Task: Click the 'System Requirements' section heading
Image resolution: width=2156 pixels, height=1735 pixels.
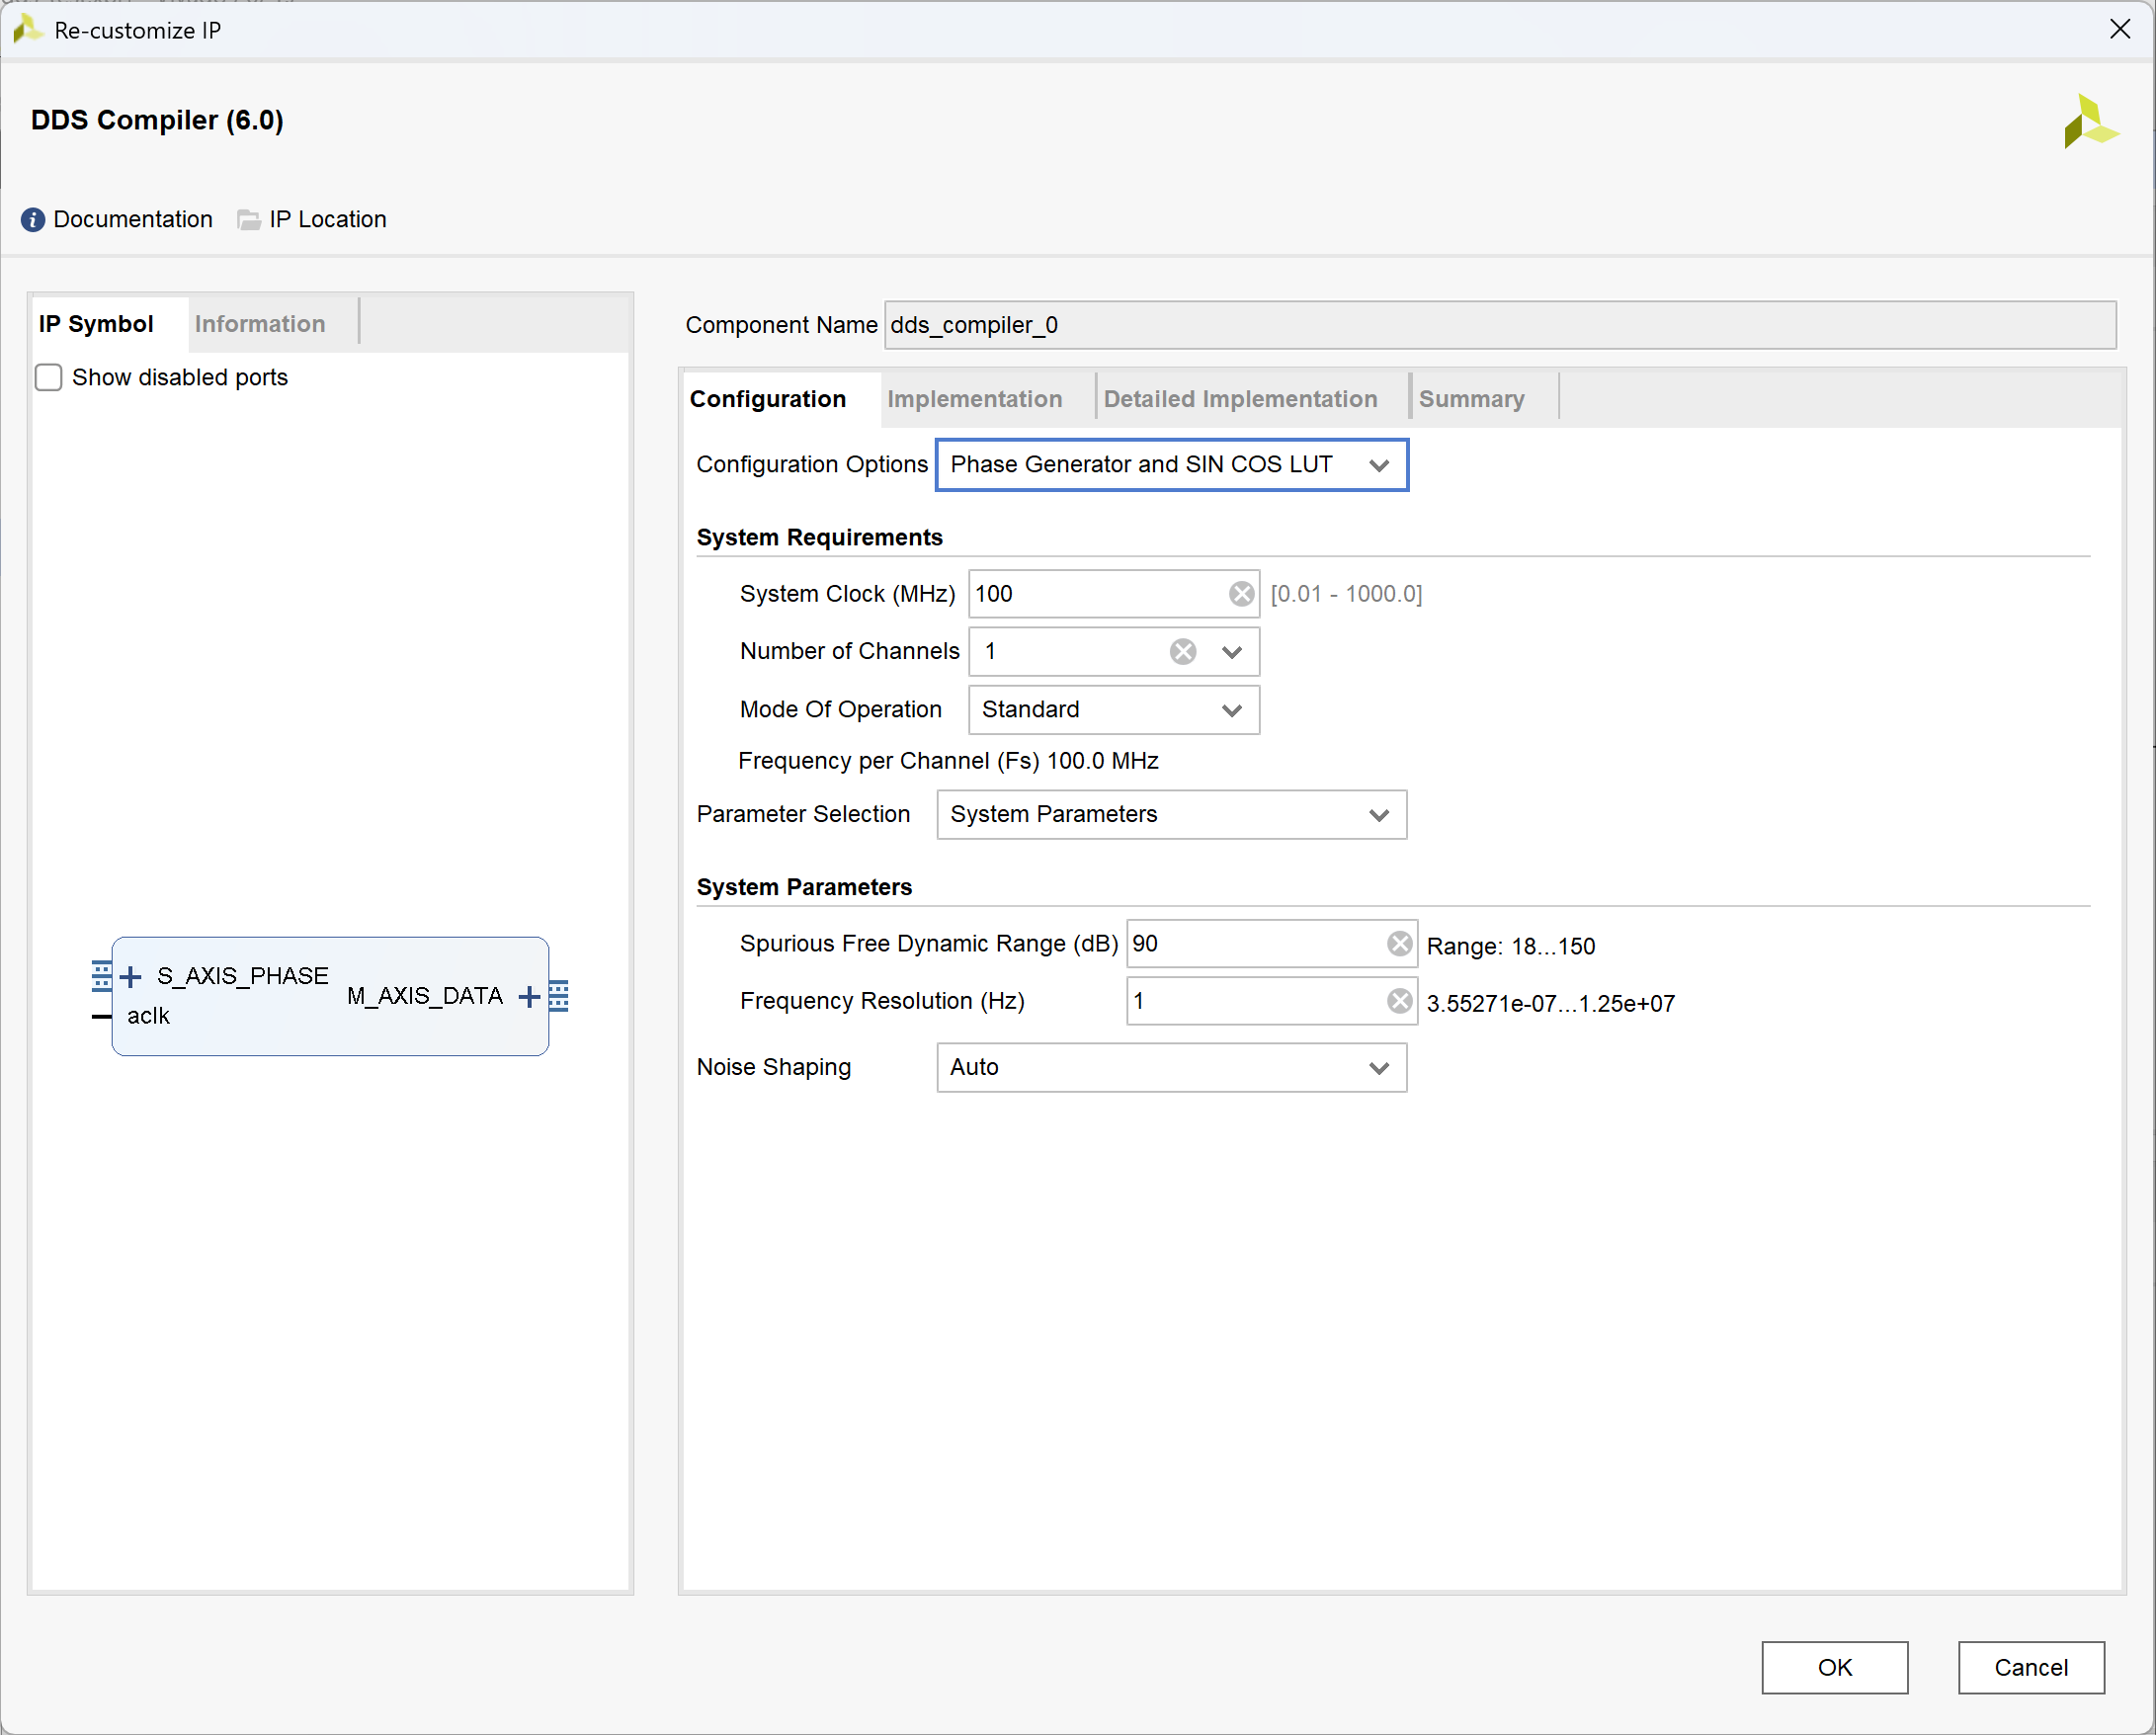Action: point(820,538)
